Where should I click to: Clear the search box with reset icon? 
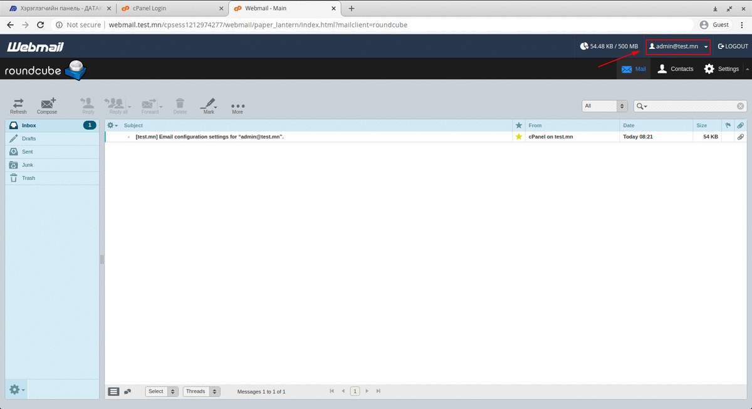[x=741, y=106]
